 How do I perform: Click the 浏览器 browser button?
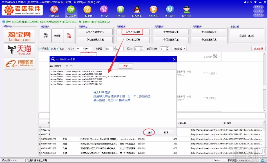click(57, 36)
